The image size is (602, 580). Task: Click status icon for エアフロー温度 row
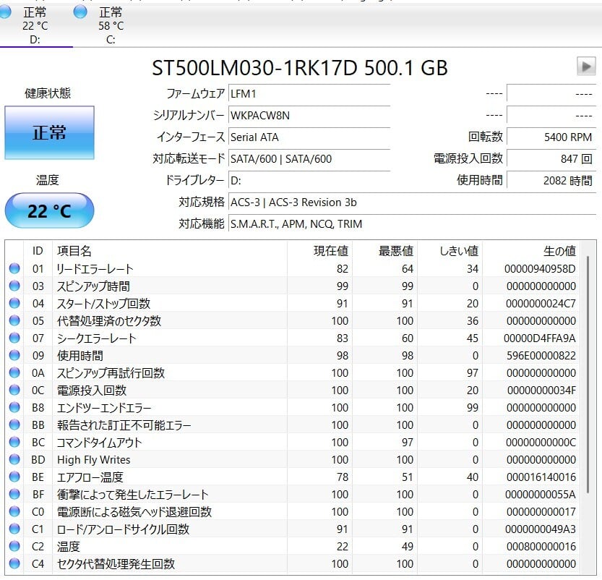14,477
